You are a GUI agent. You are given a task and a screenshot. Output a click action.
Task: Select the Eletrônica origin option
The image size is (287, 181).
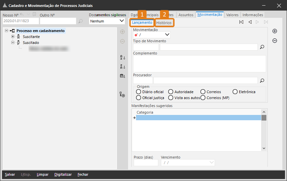pyautogui.click(x=235, y=92)
